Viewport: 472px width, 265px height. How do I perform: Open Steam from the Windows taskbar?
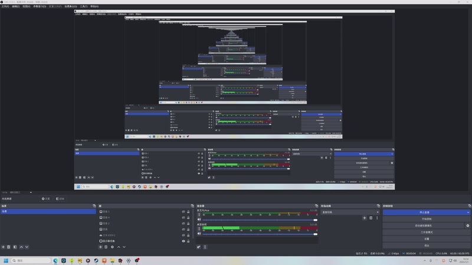point(96,260)
